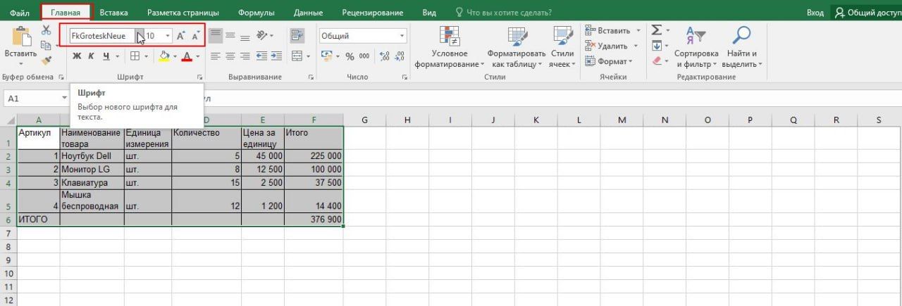This screenshot has height=306, width=902.
Task: Switch to Вид tab
Action: 429,12
